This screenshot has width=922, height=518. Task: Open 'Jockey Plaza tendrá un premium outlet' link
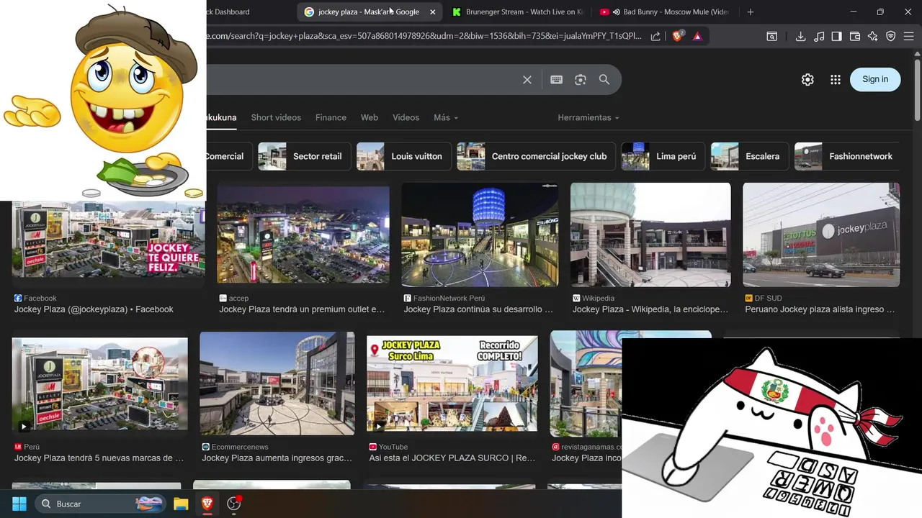click(x=302, y=309)
